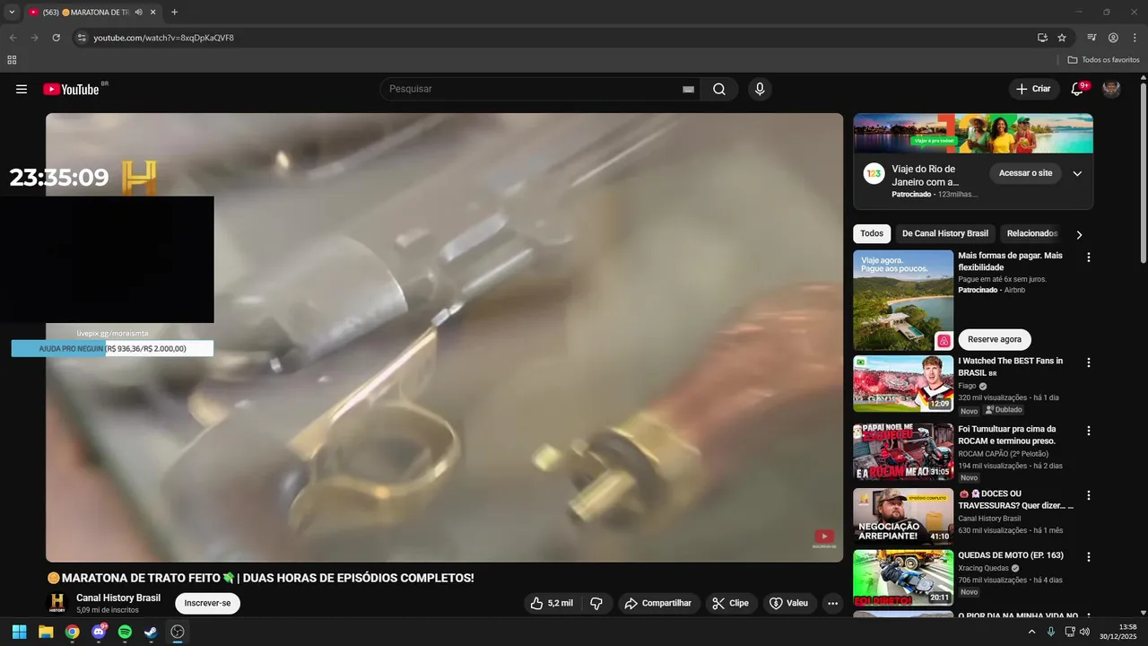The image size is (1148, 646).
Task: Open Spotify from the taskbar
Action: coord(125,632)
